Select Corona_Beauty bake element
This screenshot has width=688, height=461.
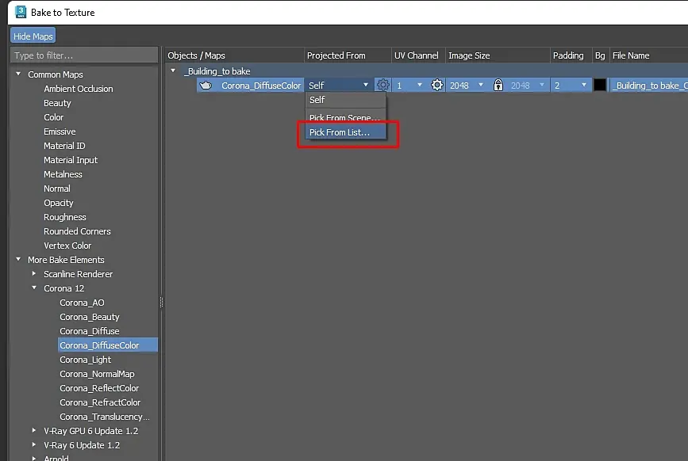(x=90, y=317)
